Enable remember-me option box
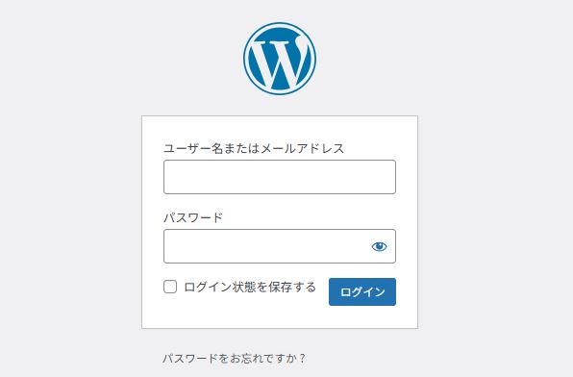 coord(170,287)
